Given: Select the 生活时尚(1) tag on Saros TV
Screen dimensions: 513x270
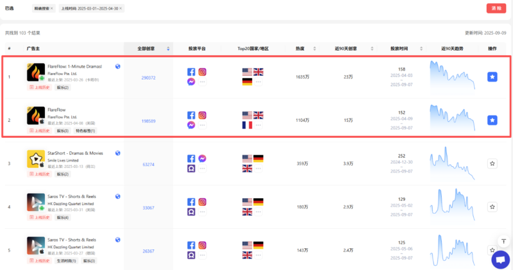Looking at the screenshot, I should click(x=63, y=261).
